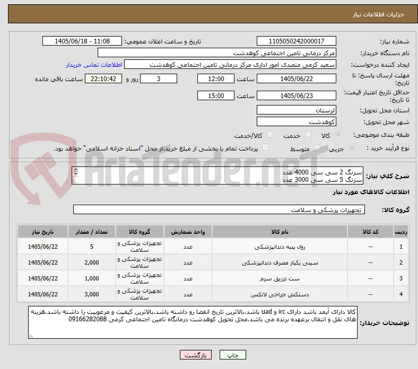Click the deadline time 12:00 field
418x369 pixels.
tap(216, 78)
